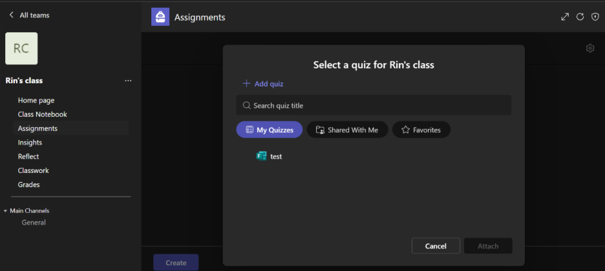Open the assignments settings gear icon
Viewport: 605px width, 271px height.
click(590, 48)
